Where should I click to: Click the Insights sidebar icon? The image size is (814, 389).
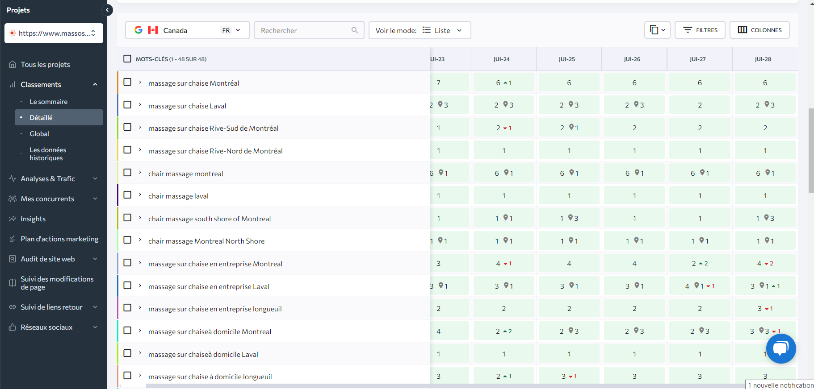[13, 219]
